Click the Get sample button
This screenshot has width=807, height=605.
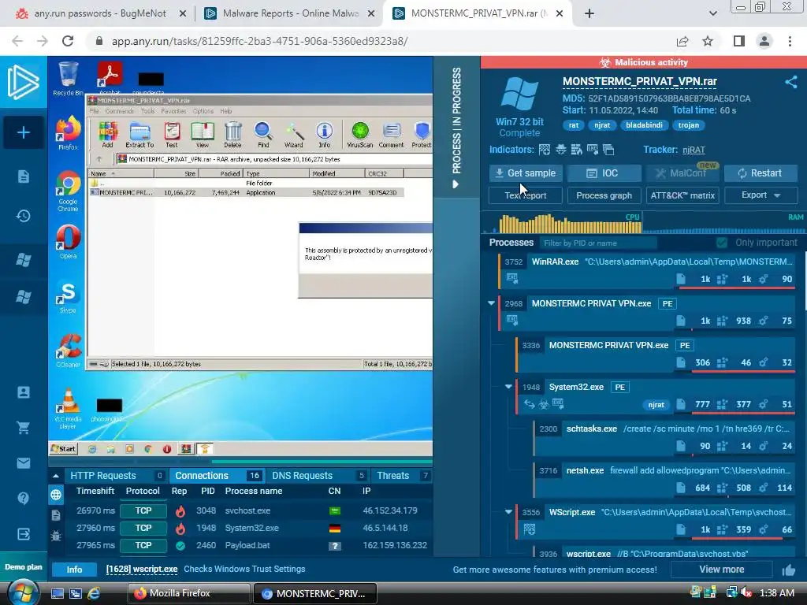click(x=526, y=173)
